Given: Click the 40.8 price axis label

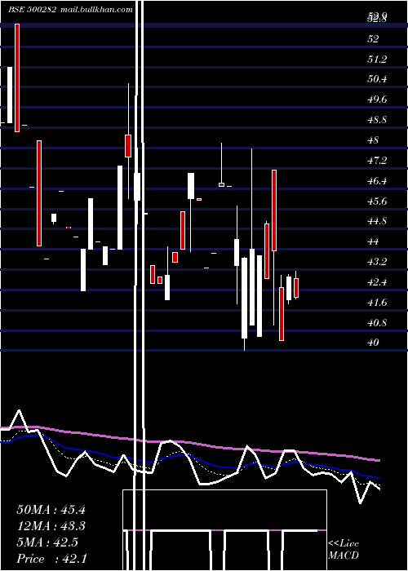Looking at the screenshot, I should 377,323.
